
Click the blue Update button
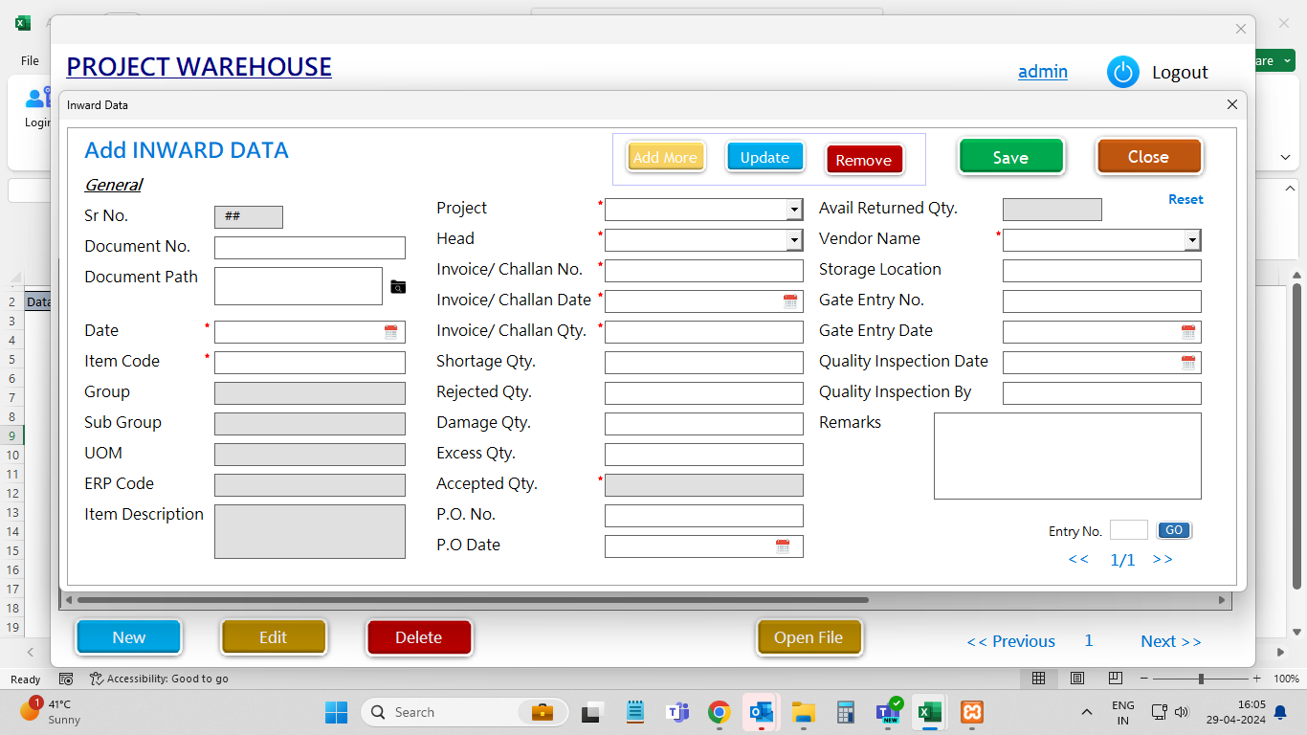[764, 158]
